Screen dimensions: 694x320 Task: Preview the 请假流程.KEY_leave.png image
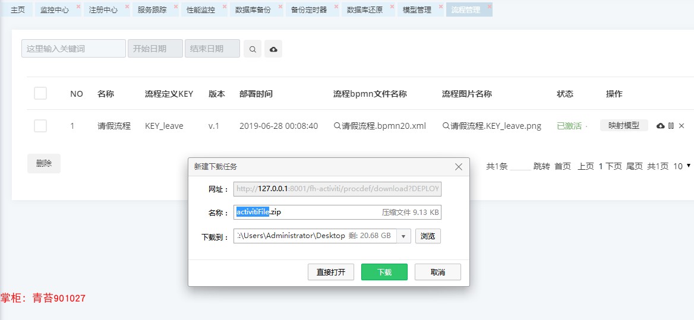coord(492,126)
